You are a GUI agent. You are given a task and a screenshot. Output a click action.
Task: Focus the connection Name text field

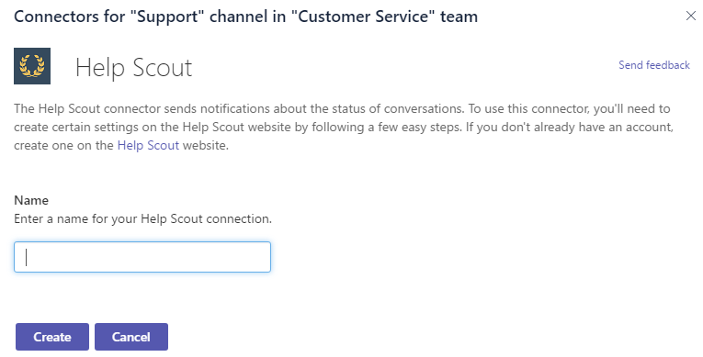[142, 257]
